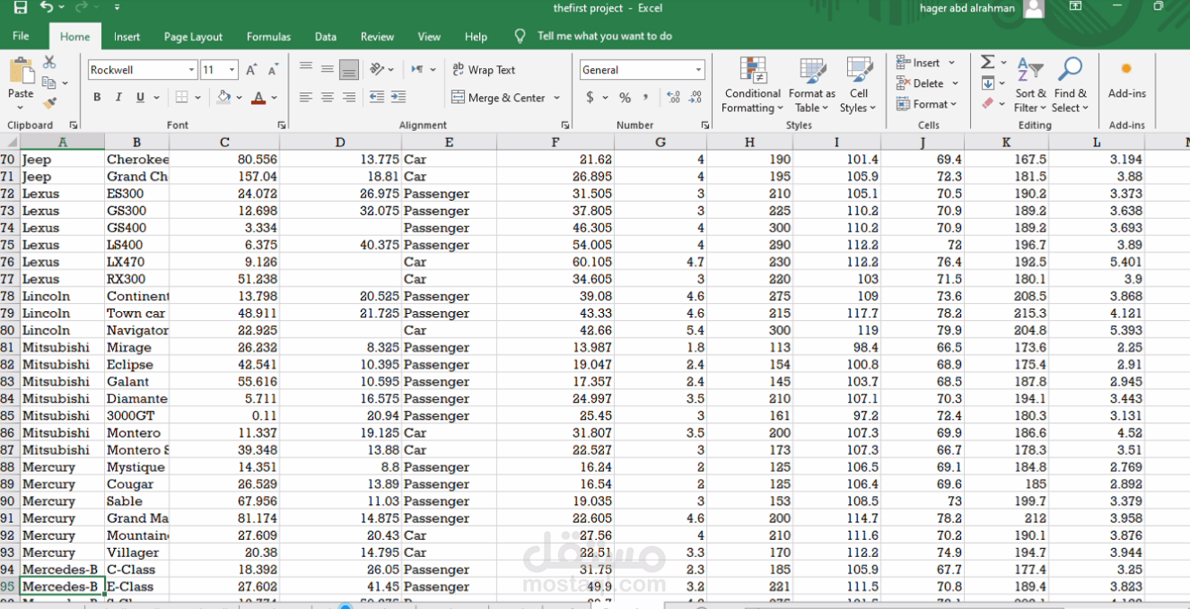Select column C by its header

coord(224,142)
